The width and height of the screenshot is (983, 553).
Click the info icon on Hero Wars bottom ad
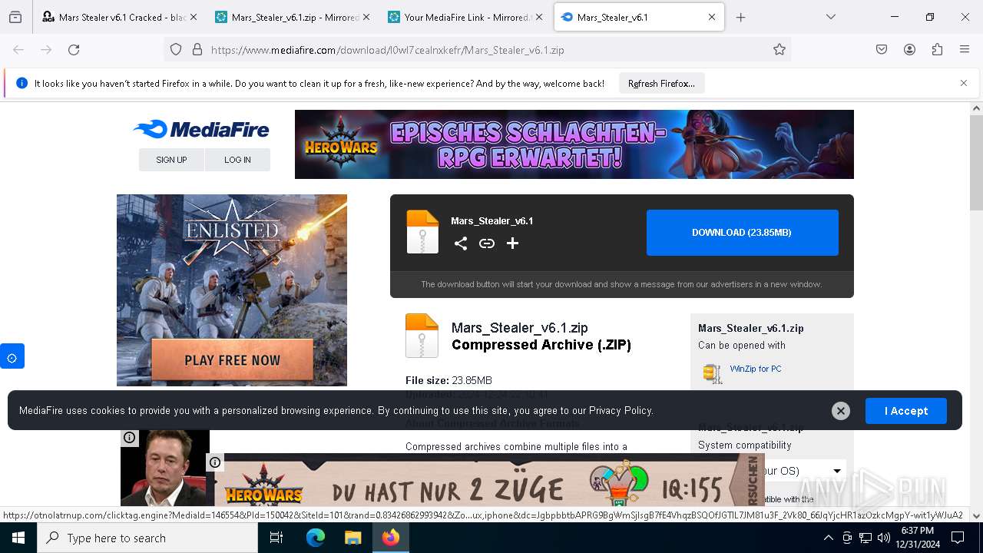point(215,462)
